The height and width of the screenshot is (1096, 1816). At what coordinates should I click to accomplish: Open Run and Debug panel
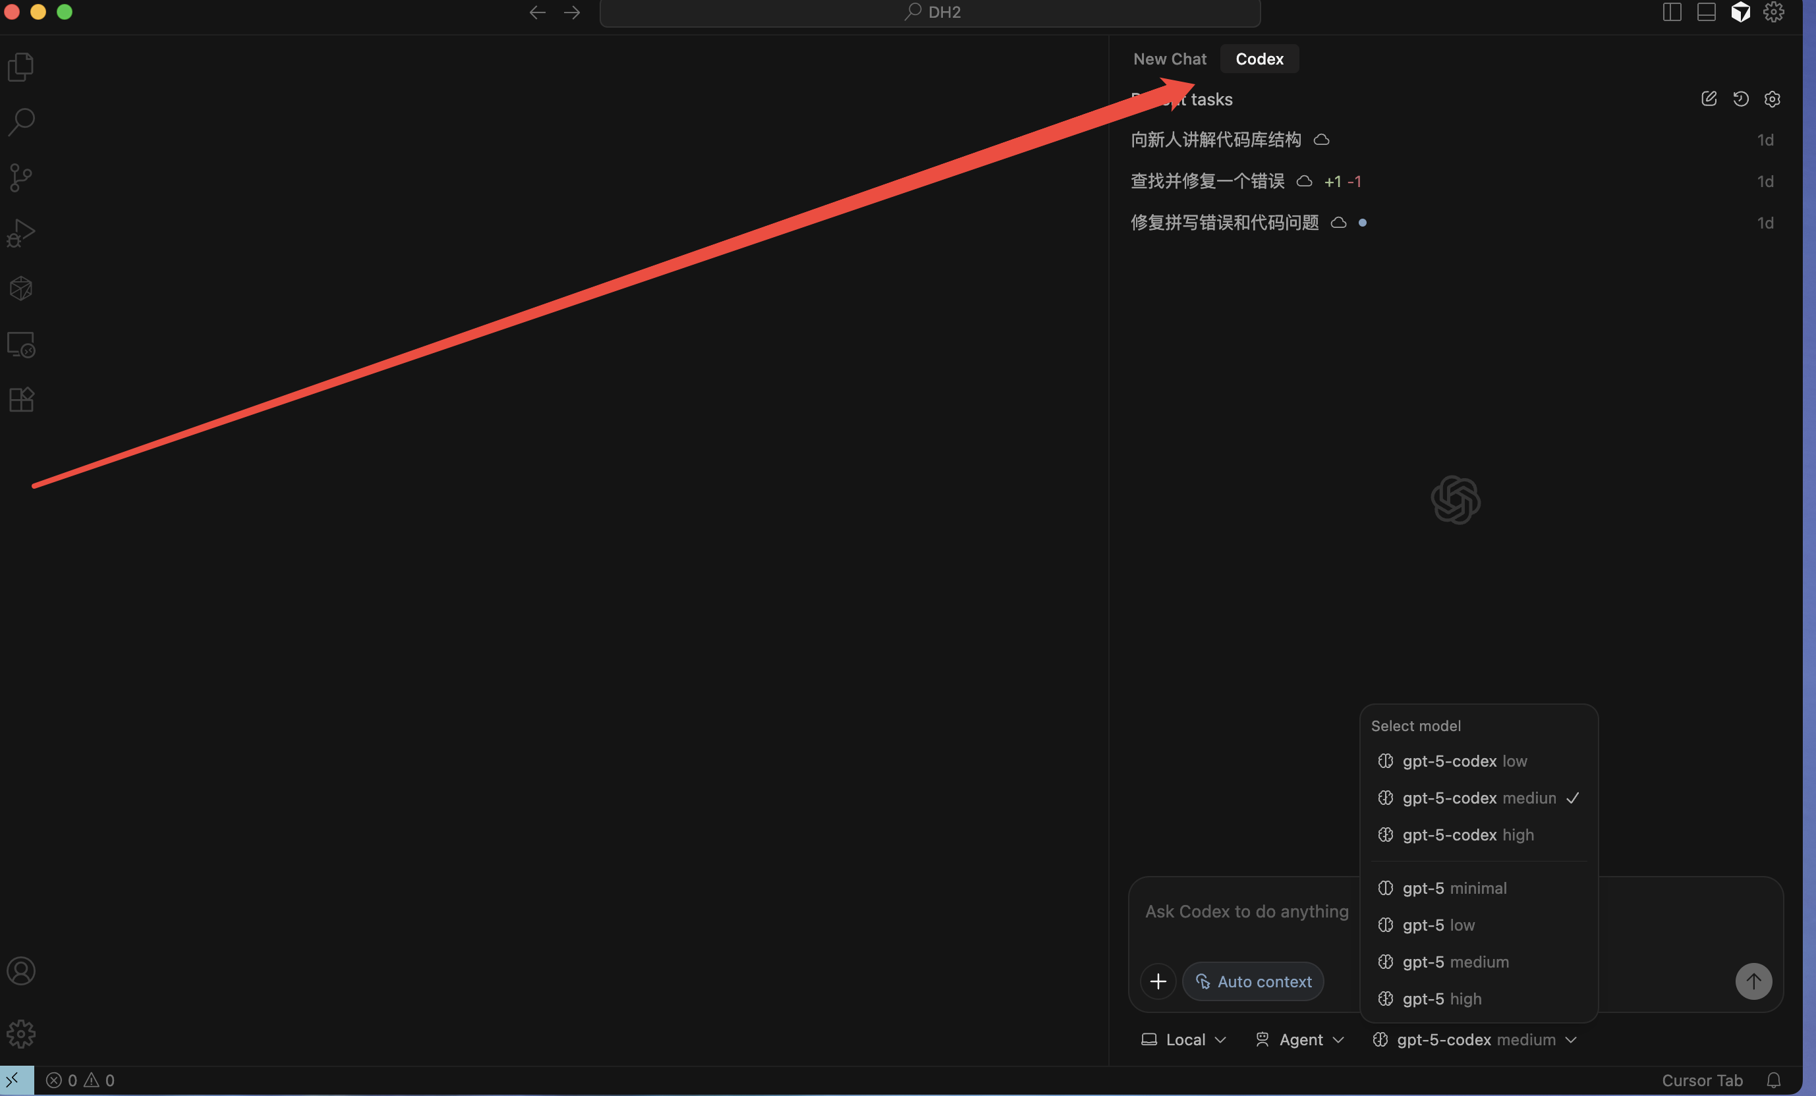tap(20, 233)
